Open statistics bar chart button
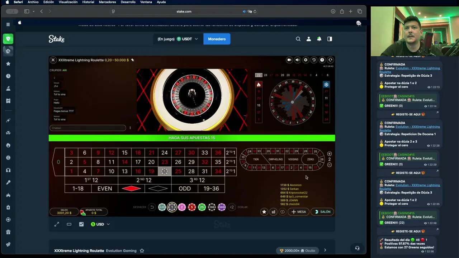Viewport: 459px width, 258px height. click(x=273, y=212)
